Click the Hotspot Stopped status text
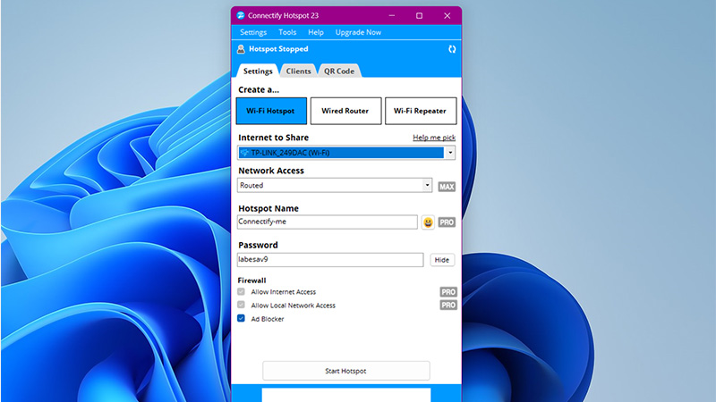This screenshot has height=402, width=716. click(x=278, y=49)
